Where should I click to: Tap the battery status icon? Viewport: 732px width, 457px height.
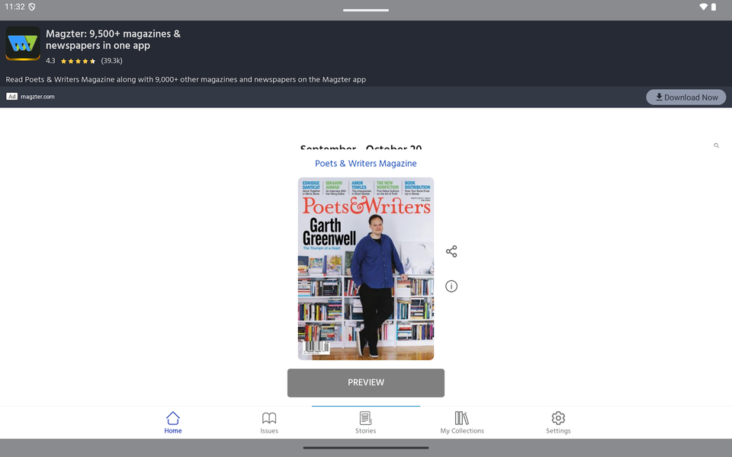(x=714, y=7)
